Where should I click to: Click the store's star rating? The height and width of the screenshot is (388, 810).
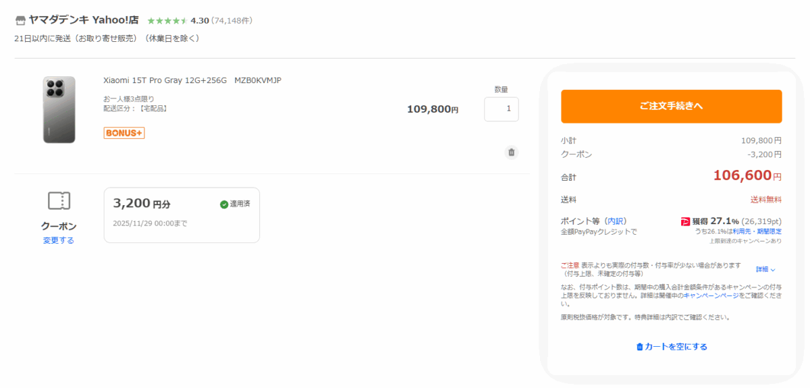[x=167, y=21]
